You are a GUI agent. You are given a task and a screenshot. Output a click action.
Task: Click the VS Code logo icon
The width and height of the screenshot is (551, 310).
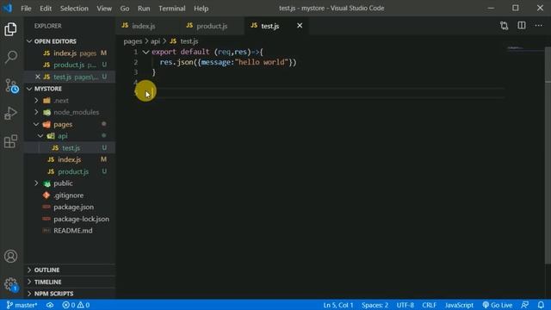8,8
